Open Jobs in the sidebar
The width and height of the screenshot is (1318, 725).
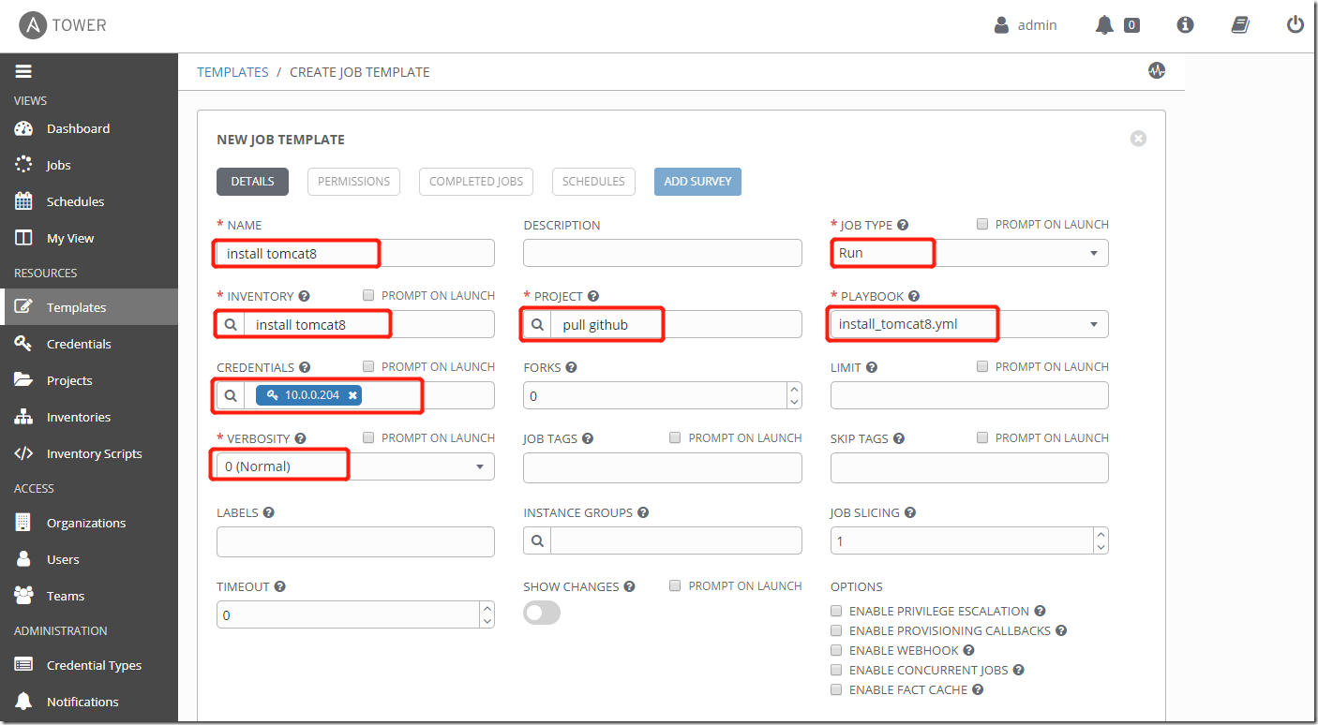point(89,165)
